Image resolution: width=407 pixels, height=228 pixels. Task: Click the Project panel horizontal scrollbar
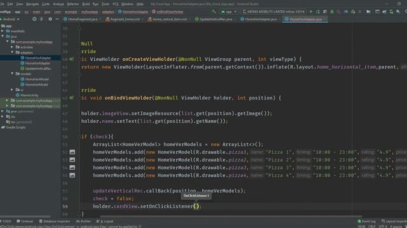tap(25, 217)
